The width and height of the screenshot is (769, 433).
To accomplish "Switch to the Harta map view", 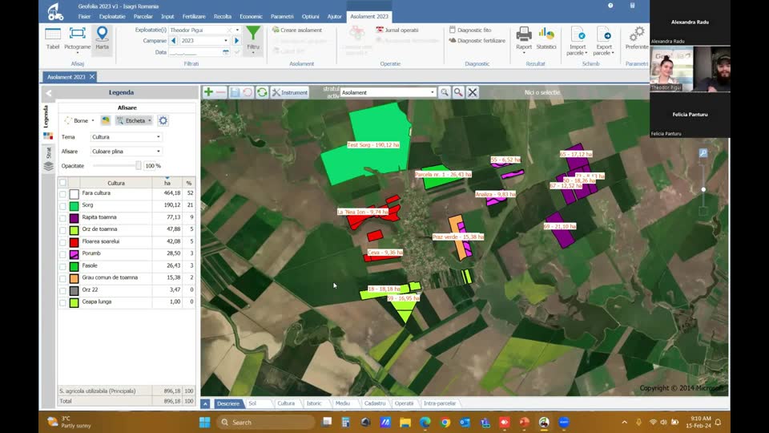I will 102,38.
